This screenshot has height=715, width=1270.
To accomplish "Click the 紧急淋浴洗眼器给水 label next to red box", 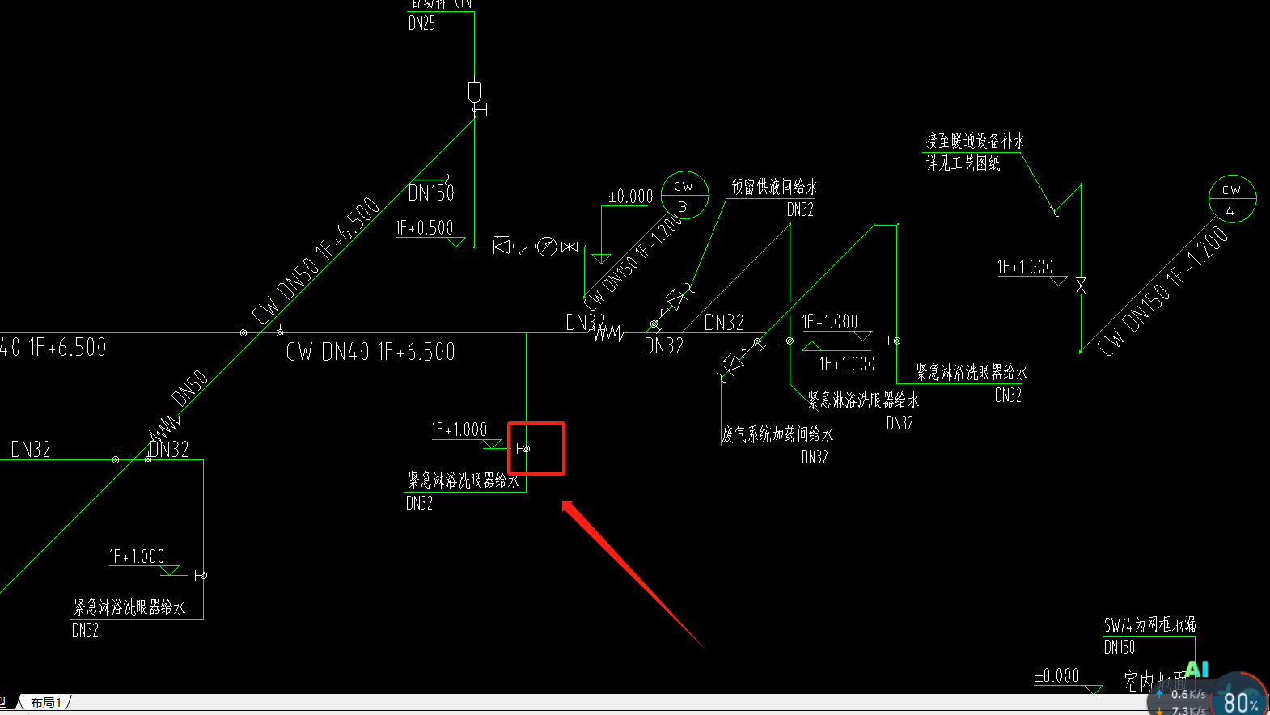I will point(464,480).
